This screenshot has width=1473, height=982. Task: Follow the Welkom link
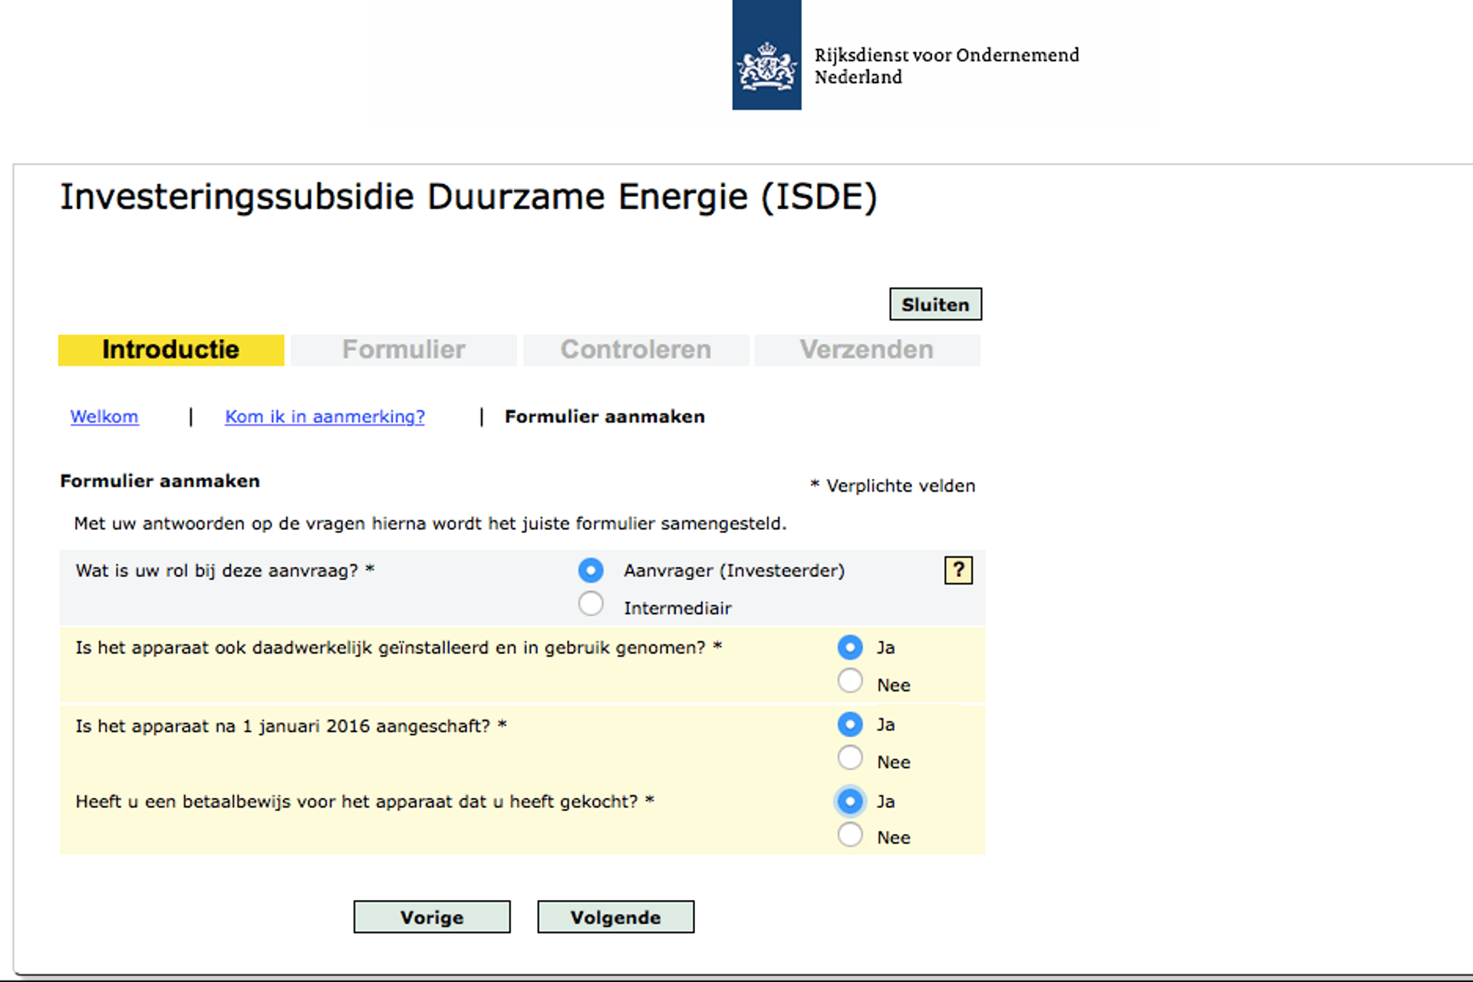point(104,417)
